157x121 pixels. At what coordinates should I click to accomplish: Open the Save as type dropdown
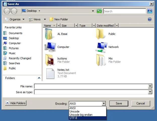[150, 92]
